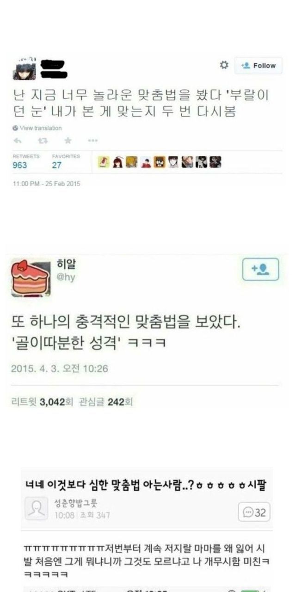Click the 11:00 PM - 25 Feb 2015 timestamp
This screenshot has height=592, width=296.
(x=47, y=184)
